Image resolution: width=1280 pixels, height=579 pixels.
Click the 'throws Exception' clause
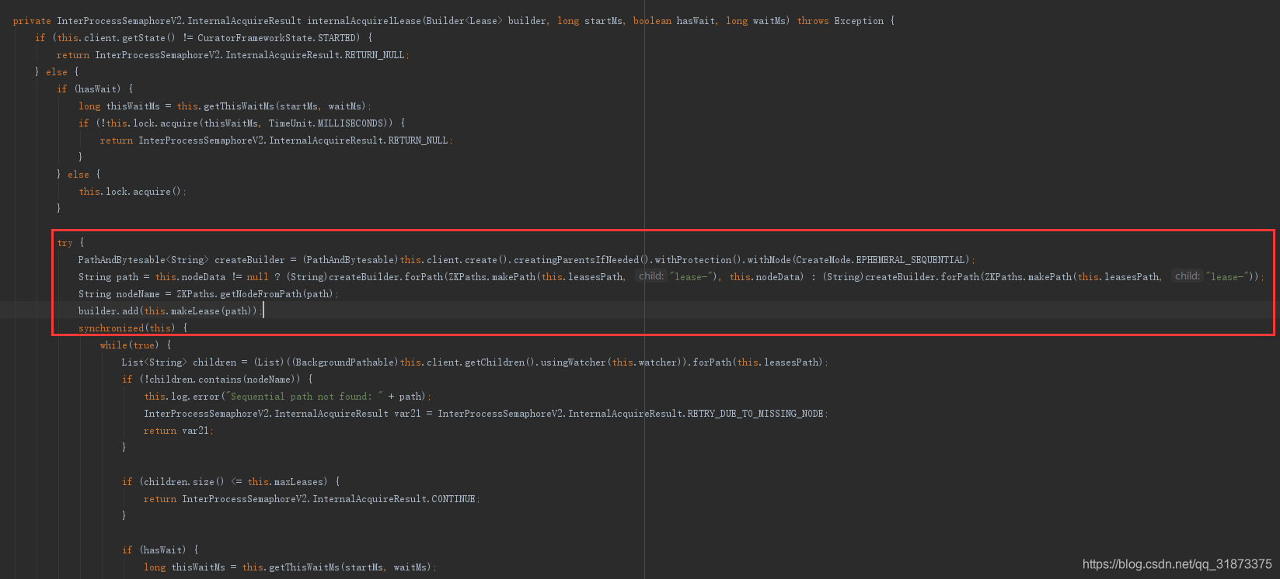840,21
